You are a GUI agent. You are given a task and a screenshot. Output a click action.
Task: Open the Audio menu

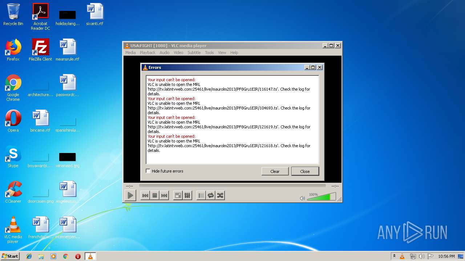click(x=165, y=53)
